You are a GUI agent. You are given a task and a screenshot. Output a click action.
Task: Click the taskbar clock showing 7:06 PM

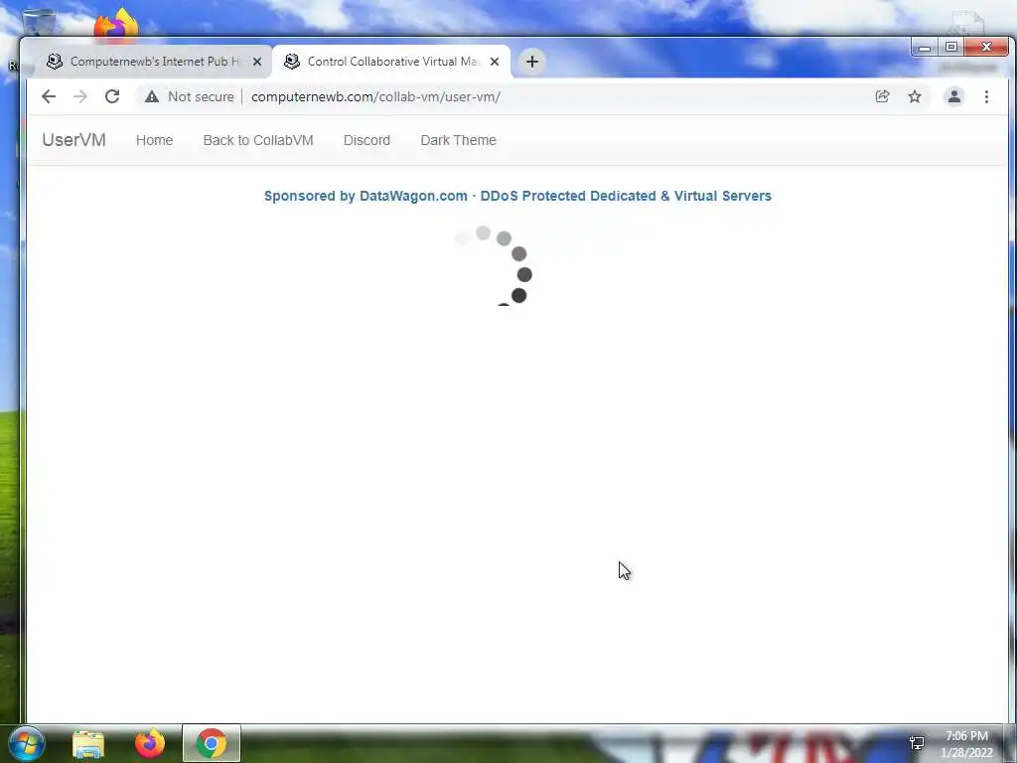point(966,744)
